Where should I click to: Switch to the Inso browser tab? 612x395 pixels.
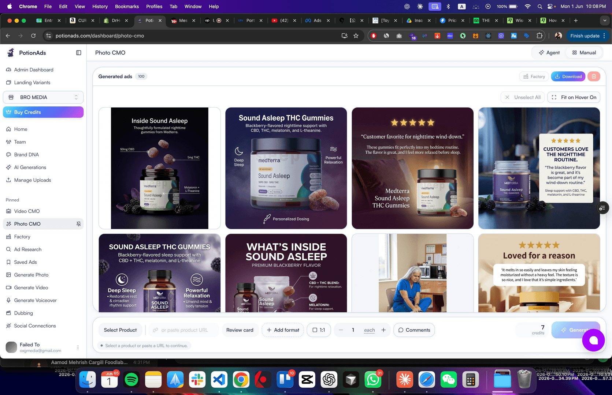click(418, 20)
